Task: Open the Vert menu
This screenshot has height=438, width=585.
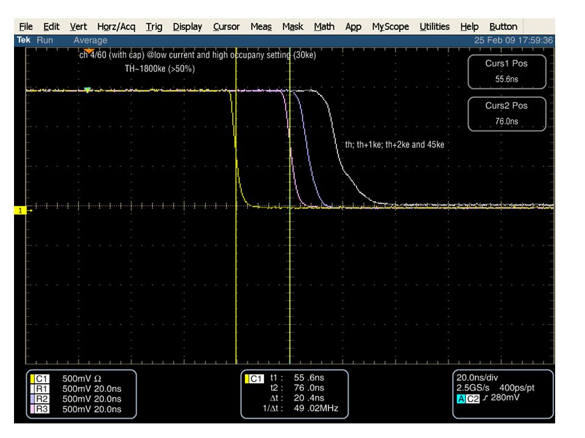Action: coord(79,27)
